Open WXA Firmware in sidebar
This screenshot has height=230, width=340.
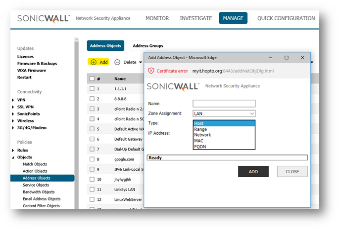32,71
